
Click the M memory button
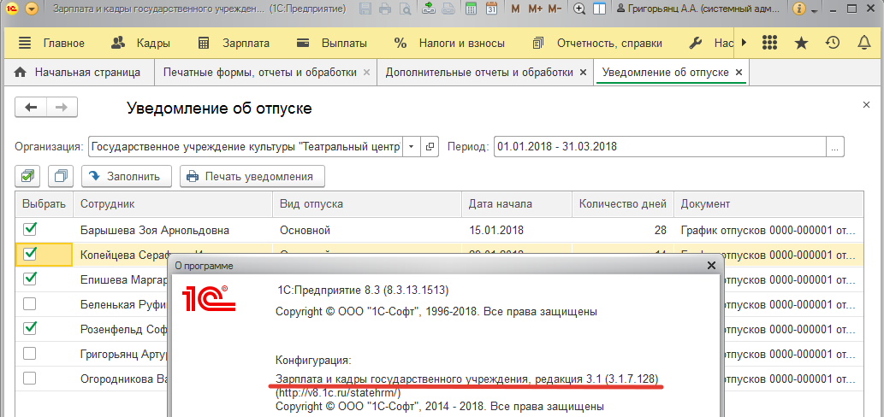click(x=515, y=9)
